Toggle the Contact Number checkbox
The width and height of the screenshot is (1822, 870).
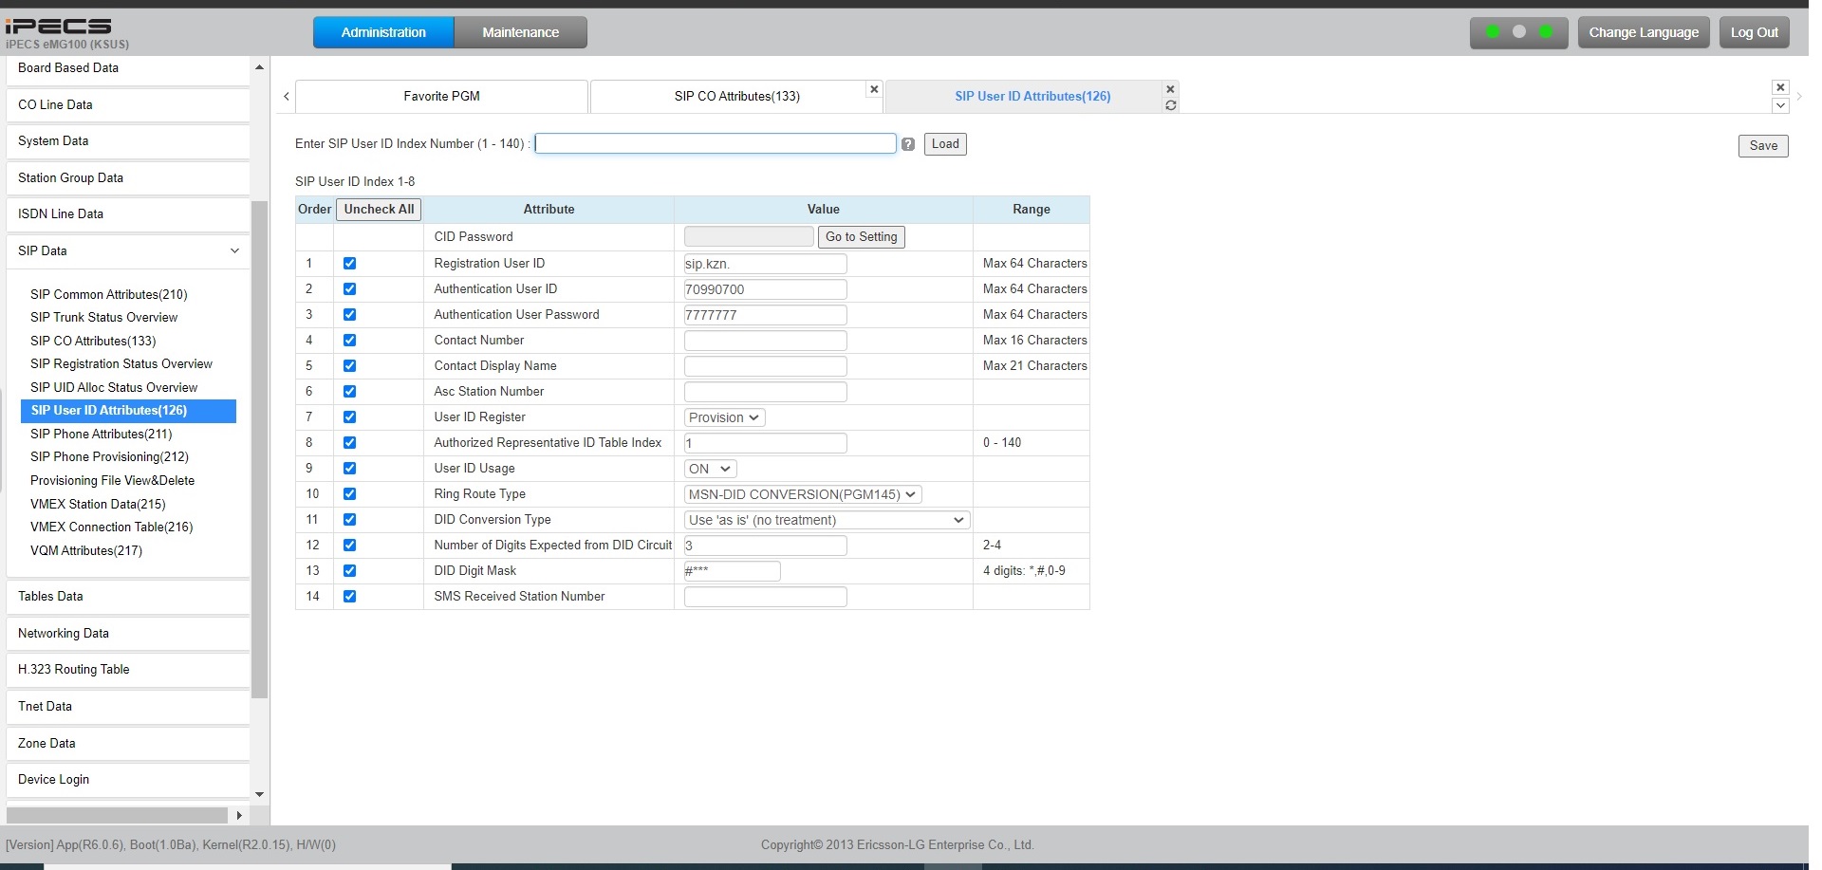click(x=349, y=341)
